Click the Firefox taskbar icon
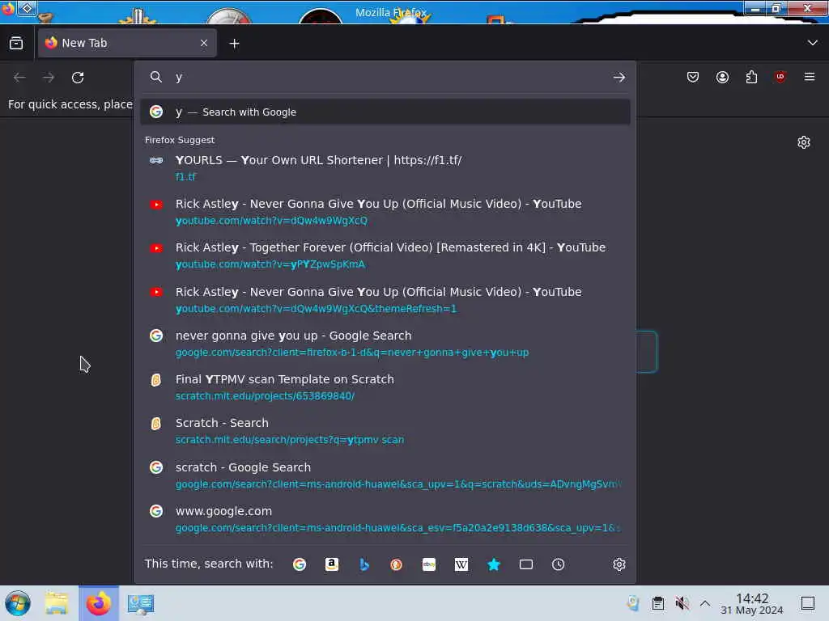 [99, 603]
